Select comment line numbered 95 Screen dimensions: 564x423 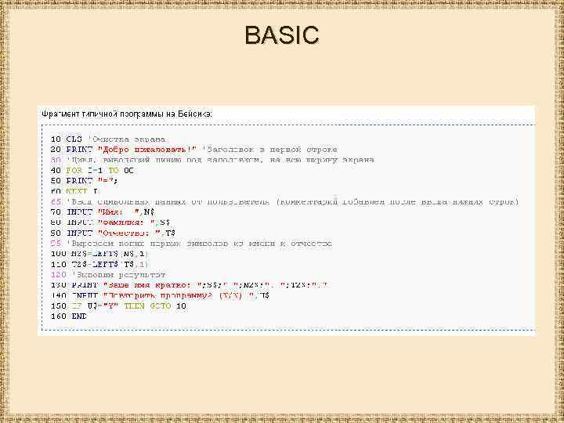[x=191, y=244]
